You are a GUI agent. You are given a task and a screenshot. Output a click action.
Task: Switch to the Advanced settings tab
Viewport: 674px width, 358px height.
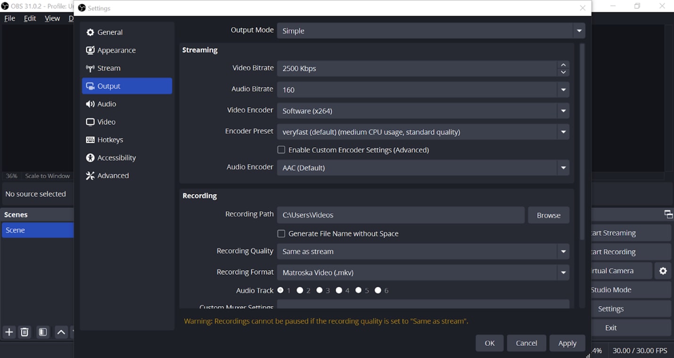[x=113, y=175]
